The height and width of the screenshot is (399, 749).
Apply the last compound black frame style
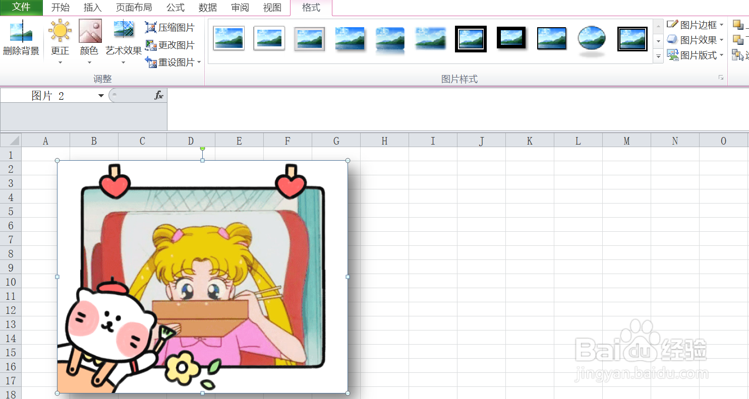click(632, 39)
